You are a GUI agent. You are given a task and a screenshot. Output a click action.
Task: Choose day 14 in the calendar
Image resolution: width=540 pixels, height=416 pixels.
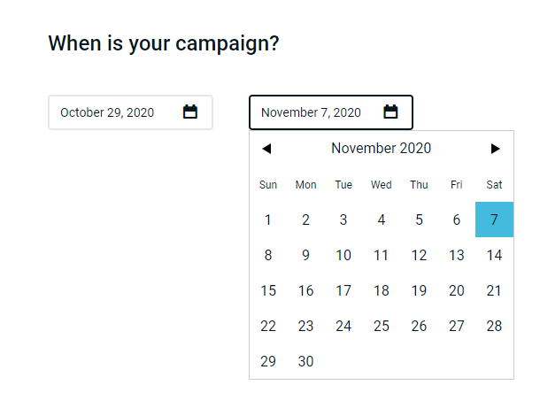494,255
